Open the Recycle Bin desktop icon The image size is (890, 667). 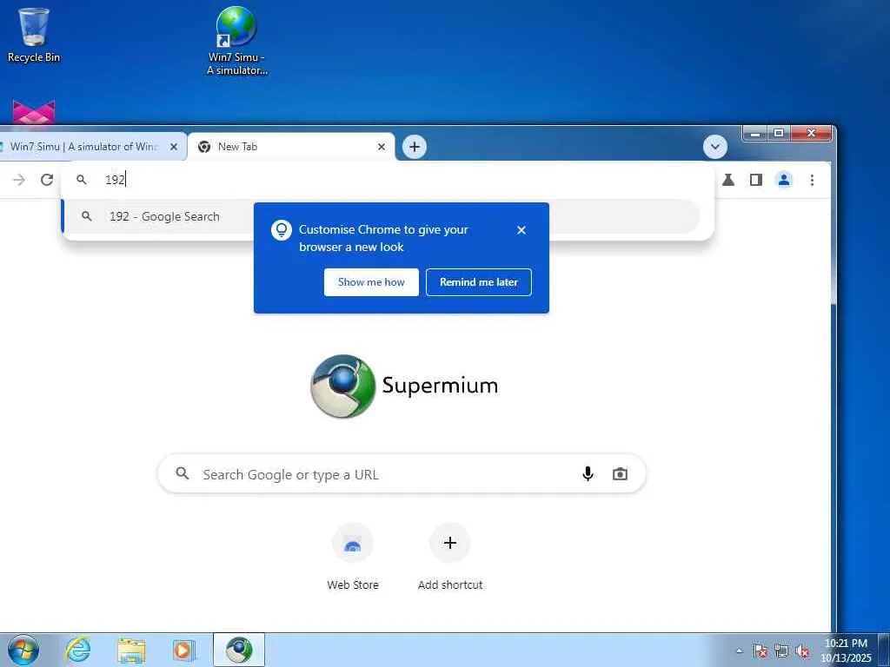tap(34, 35)
